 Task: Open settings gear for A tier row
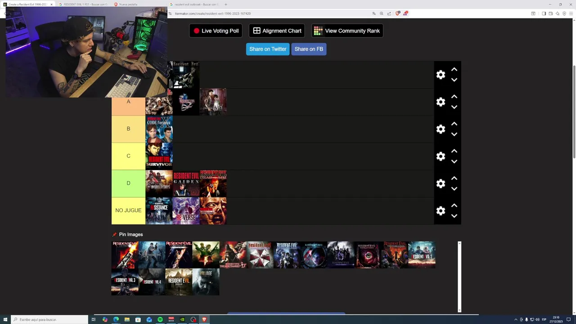(x=441, y=102)
